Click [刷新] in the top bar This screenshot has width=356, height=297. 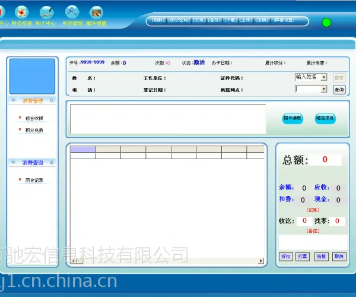(158, 20)
